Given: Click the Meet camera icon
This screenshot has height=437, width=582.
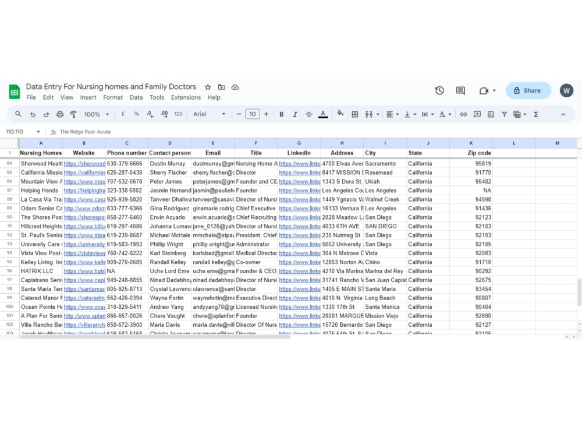Looking at the screenshot, I should click(x=484, y=91).
